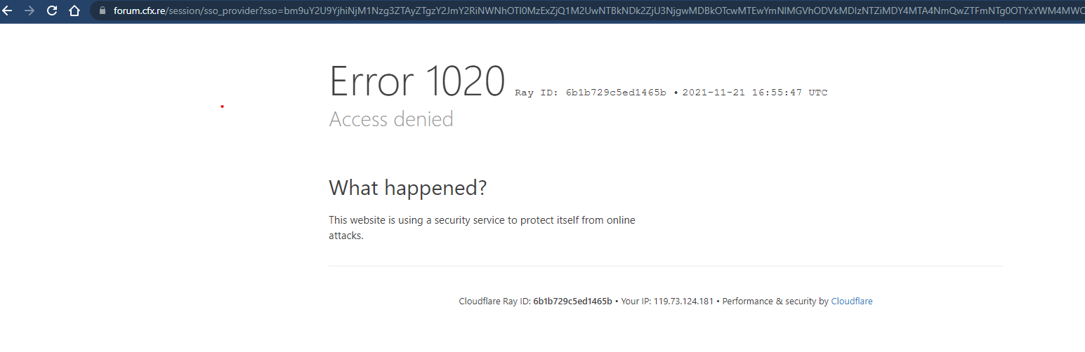Viewport: 1085px width, 352px height.
Task: Reload the page with the refresh icon
Action: [x=51, y=11]
